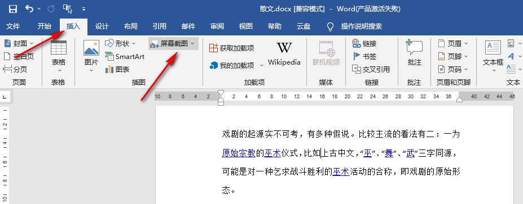The image size is (523, 204).
Task: Open the Wikipedia add-in
Action: point(284,53)
